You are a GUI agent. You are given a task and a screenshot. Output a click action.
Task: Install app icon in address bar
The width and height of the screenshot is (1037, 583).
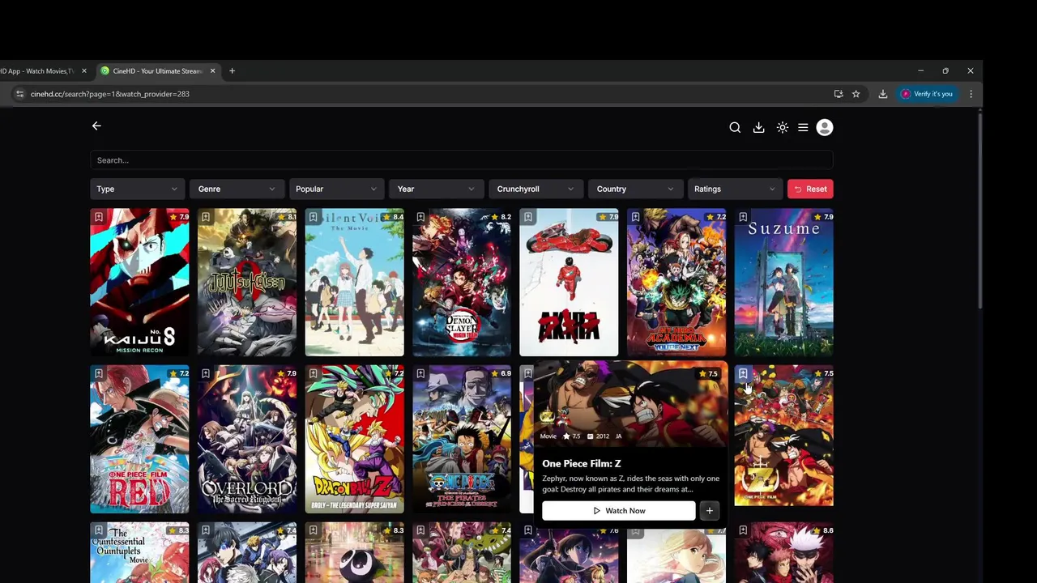(839, 94)
